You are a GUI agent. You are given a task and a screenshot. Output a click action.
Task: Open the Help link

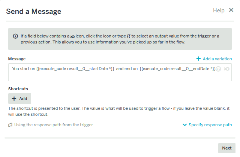tap(219, 11)
